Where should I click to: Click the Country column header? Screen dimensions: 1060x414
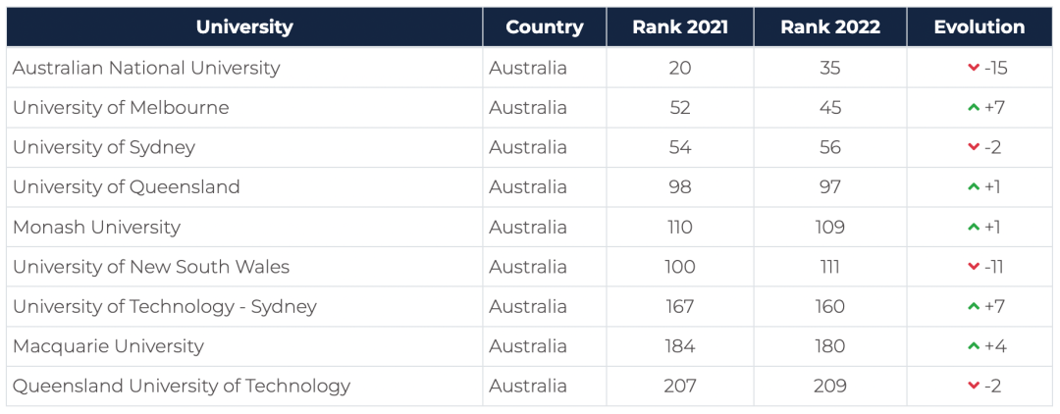545,26
